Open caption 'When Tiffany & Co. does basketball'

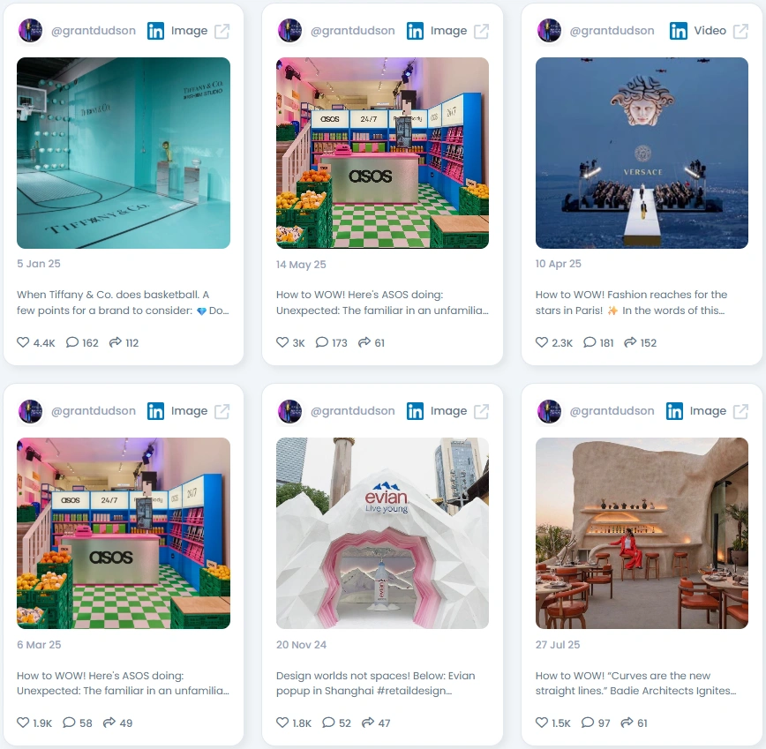tap(108, 295)
